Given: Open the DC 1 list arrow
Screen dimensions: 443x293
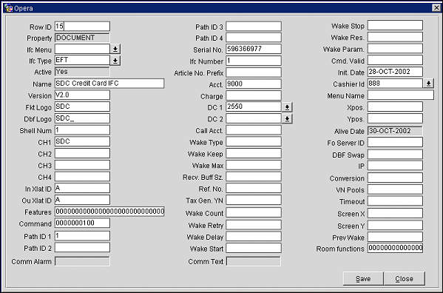Looking at the screenshot, I should [x=287, y=107].
